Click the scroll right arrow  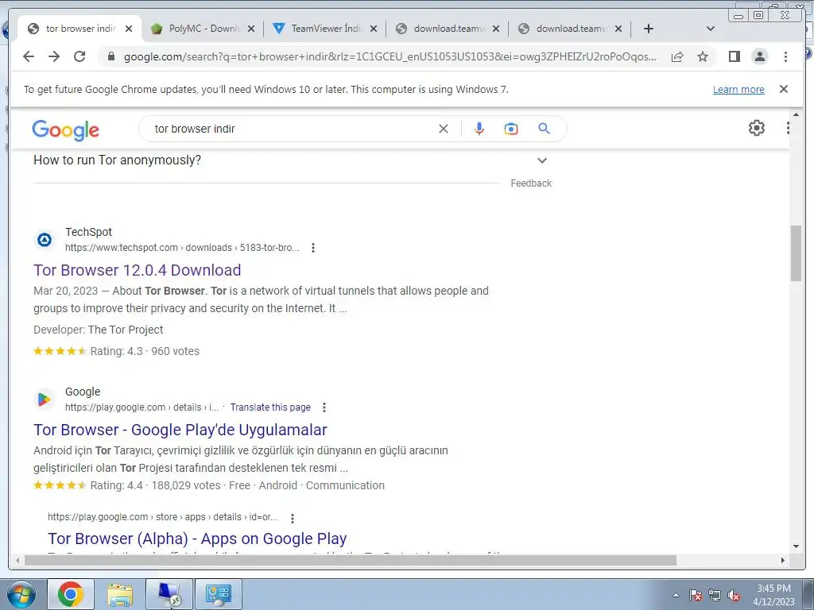tap(783, 560)
